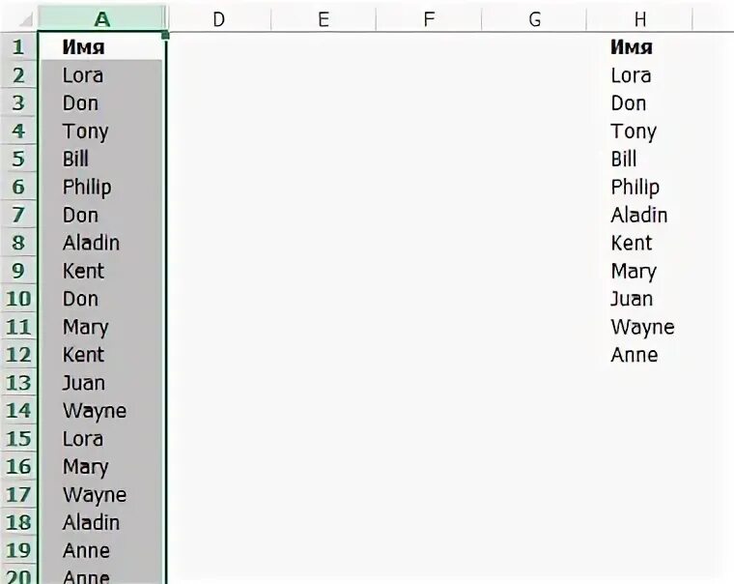
Task: Click column F header
Action: (x=429, y=18)
